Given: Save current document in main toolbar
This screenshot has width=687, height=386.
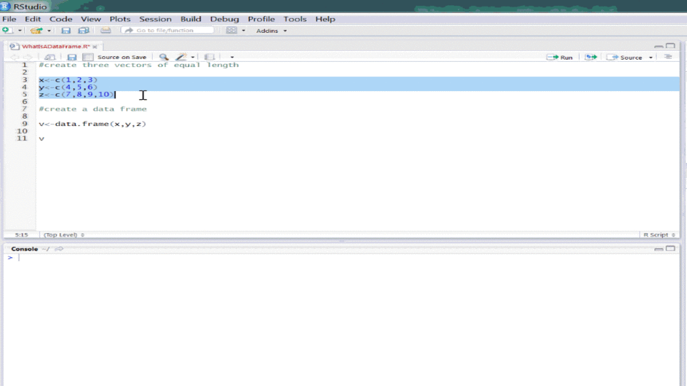Looking at the screenshot, I should click(66, 31).
